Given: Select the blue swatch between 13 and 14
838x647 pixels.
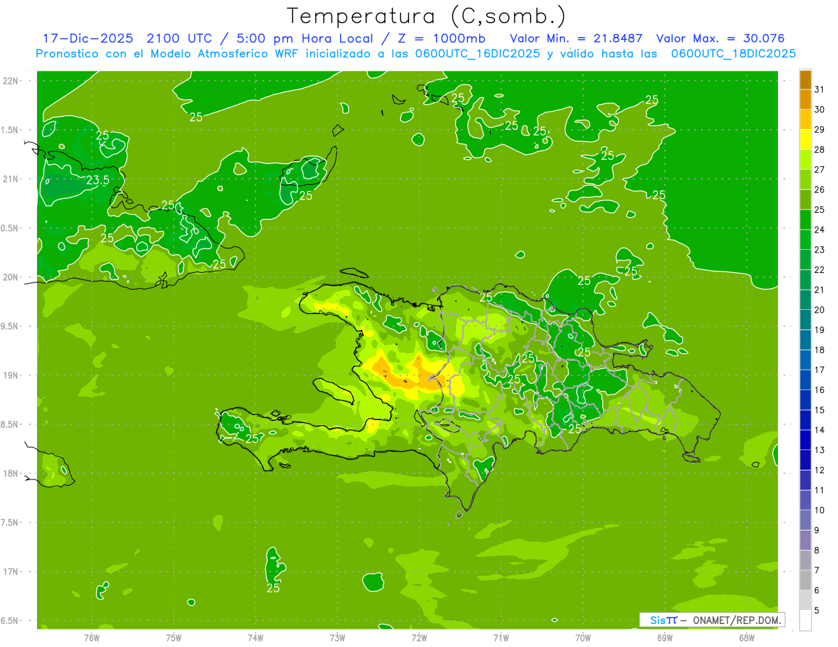Looking at the screenshot, I should pos(805,440).
